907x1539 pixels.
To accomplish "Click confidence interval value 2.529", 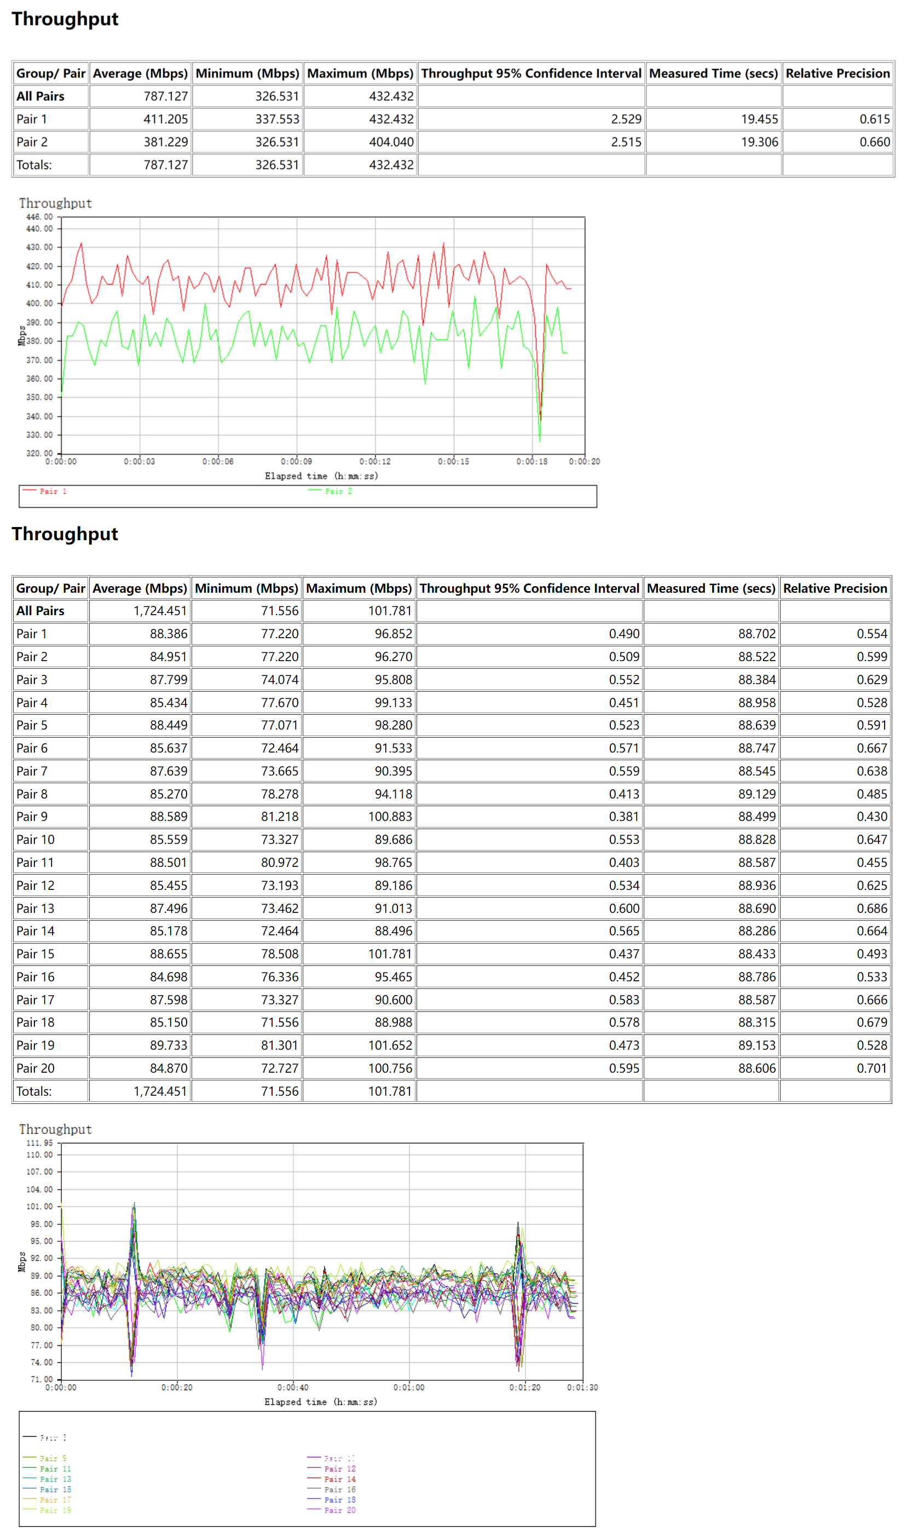I will click(531, 119).
